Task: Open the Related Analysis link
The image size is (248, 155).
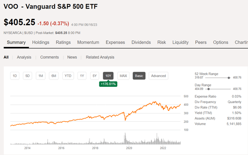Action: [100, 57]
